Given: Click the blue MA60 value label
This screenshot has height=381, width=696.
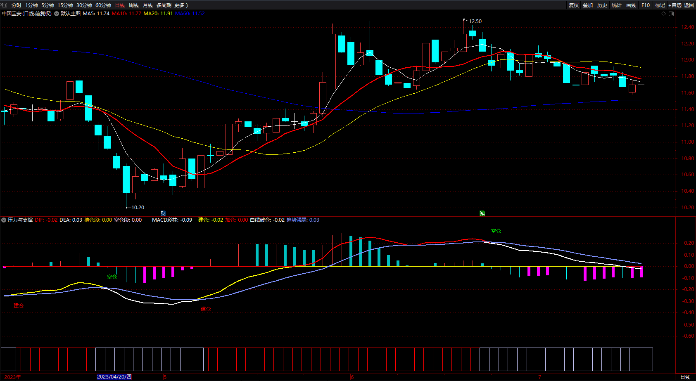Looking at the screenshot, I should pyautogui.click(x=190, y=14).
